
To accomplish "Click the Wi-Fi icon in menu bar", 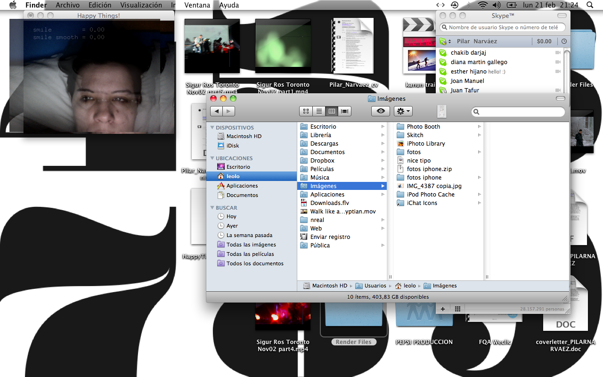I will [482, 5].
